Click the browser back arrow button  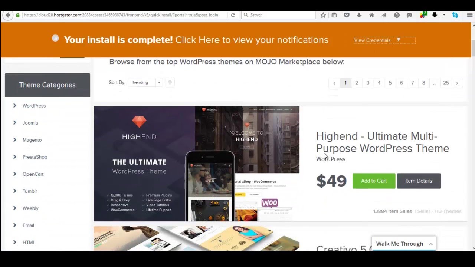click(8, 15)
